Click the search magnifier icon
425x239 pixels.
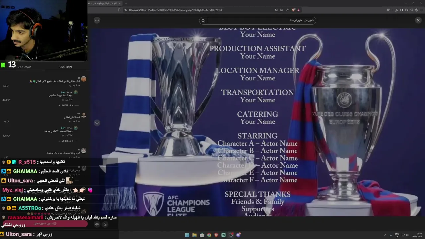(203, 21)
